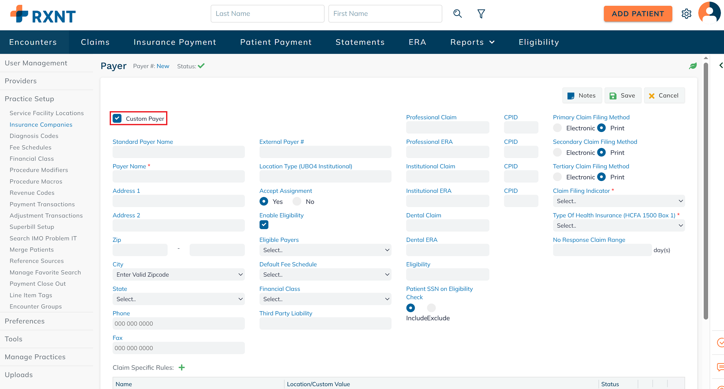Select No for Accept Assignment
724x389 pixels.
[x=297, y=201]
